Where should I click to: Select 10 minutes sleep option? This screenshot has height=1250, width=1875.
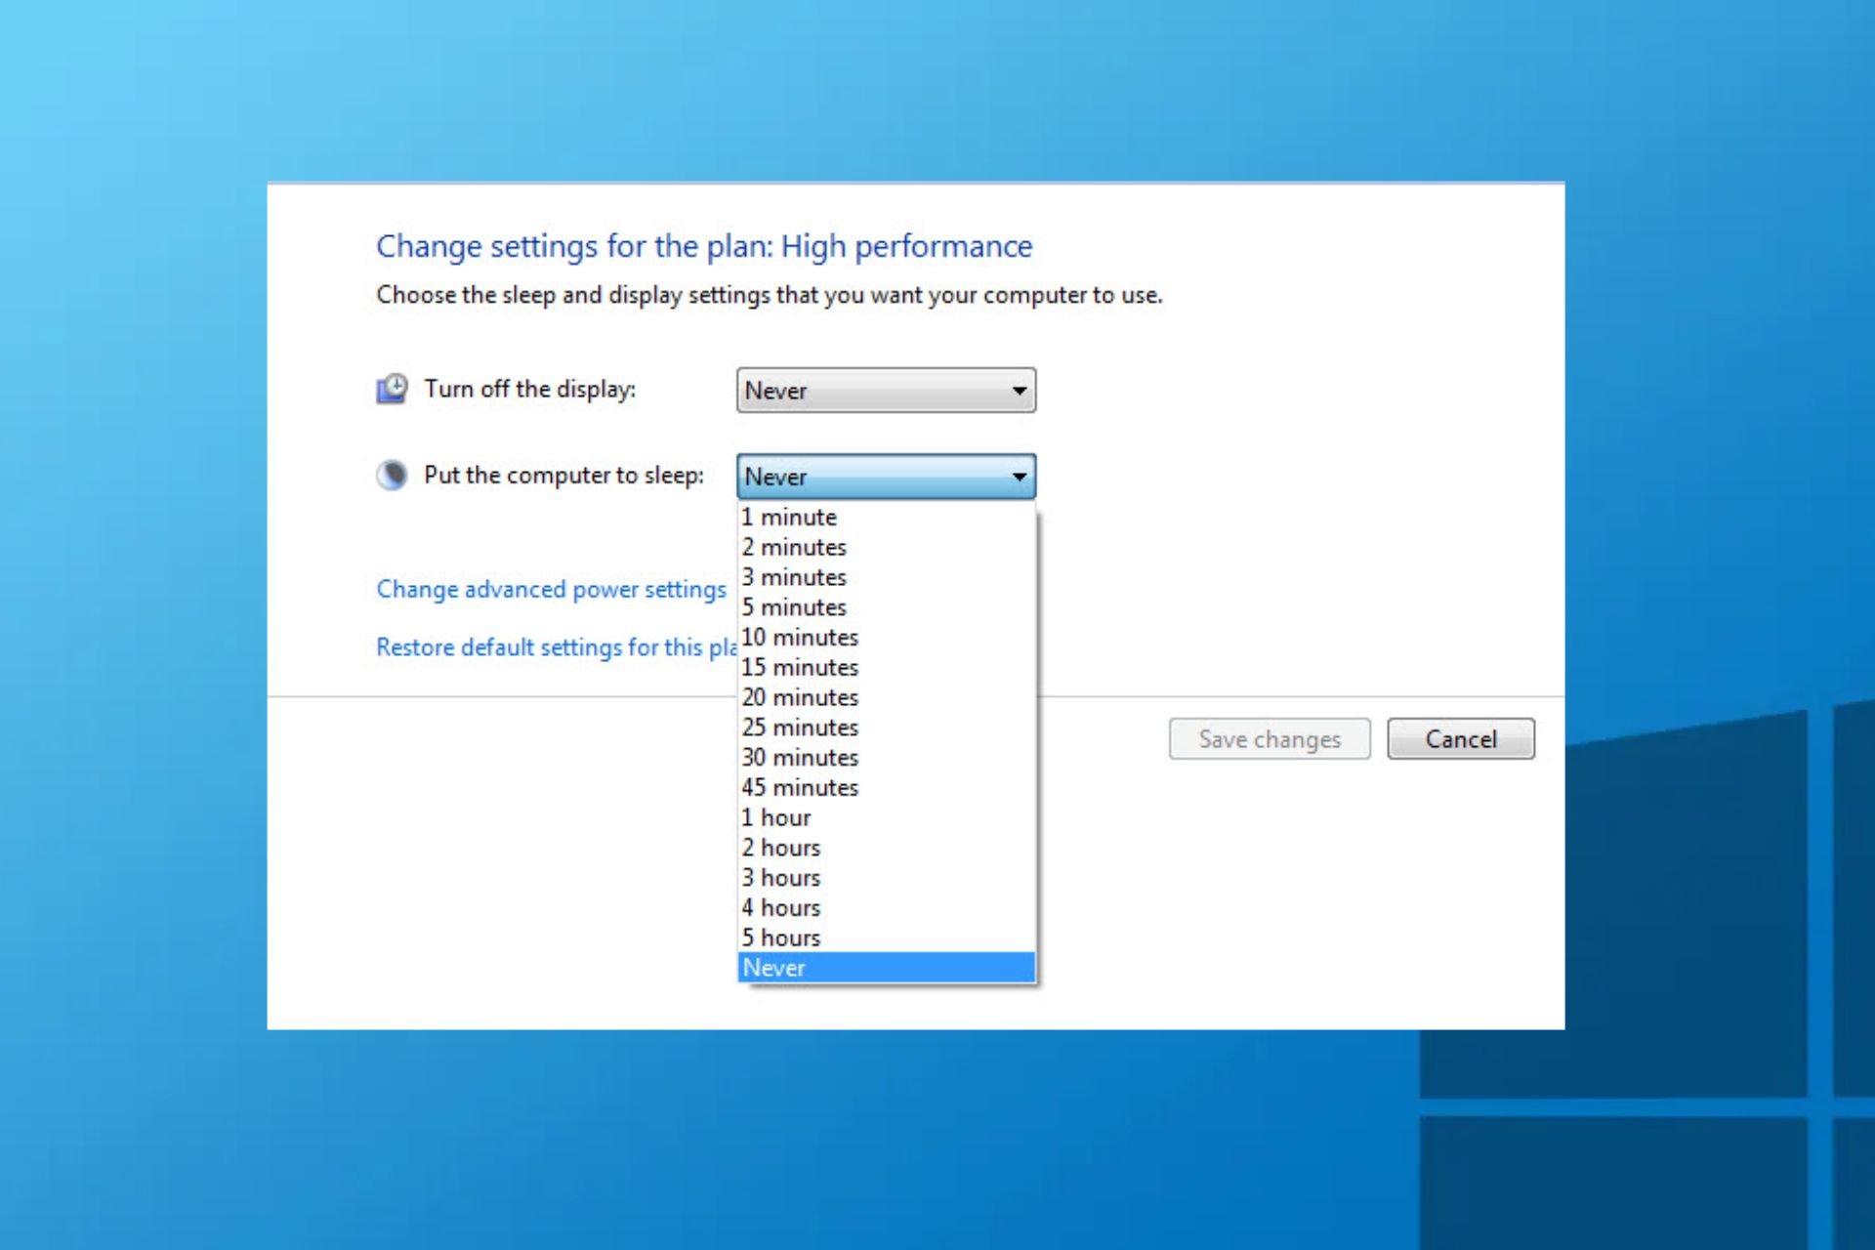[x=886, y=638]
